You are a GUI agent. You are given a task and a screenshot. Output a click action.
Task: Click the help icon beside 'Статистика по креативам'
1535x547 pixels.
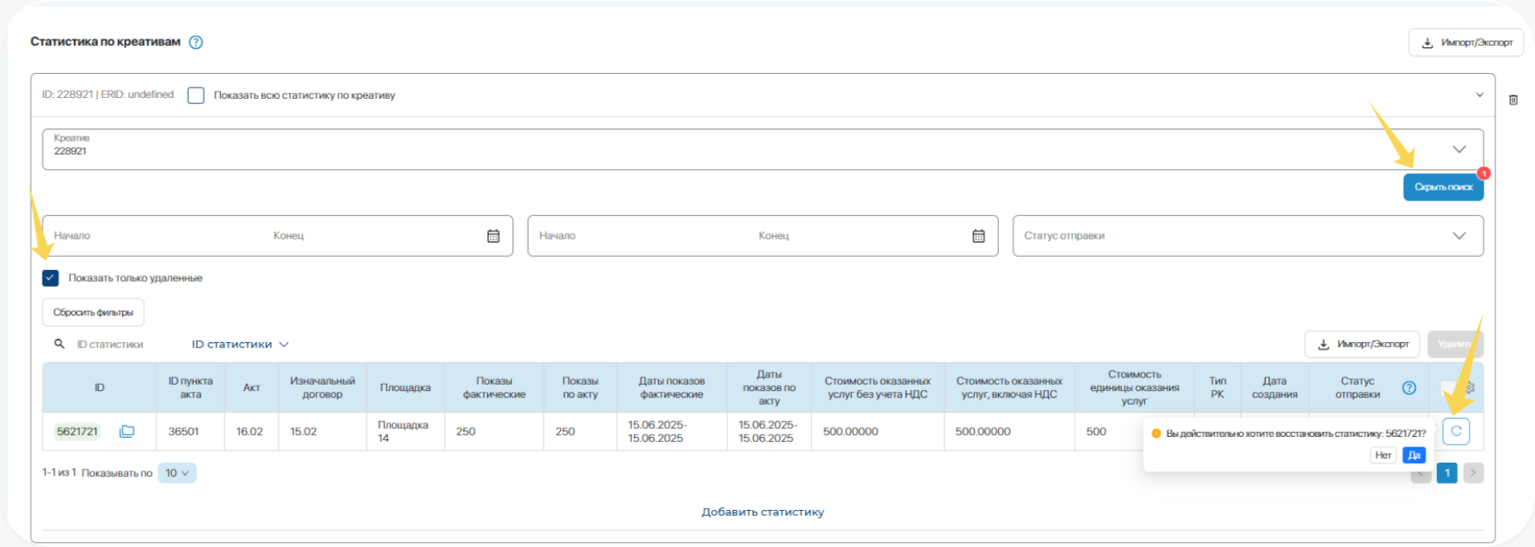[x=196, y=43]
